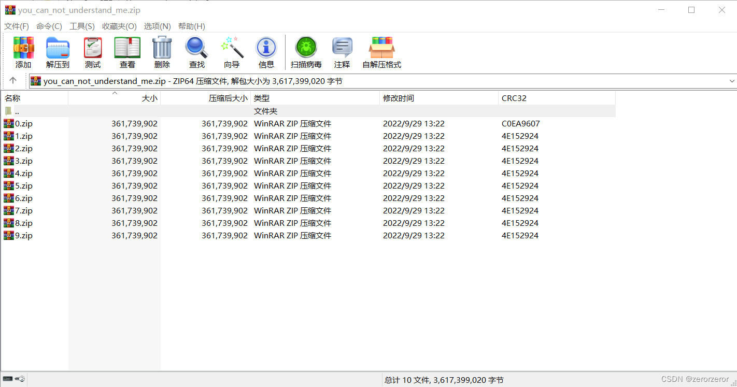Screen dimensions: 737x387
Task: Select the 8.zip file name
Action: tap(24, 223)
